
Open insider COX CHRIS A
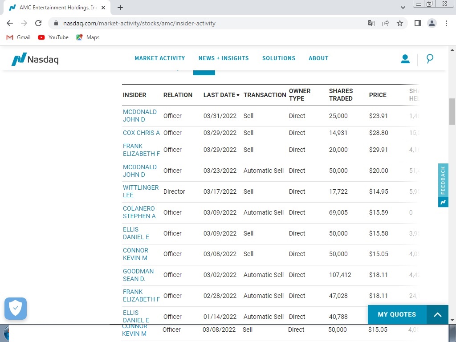[141, 133]
